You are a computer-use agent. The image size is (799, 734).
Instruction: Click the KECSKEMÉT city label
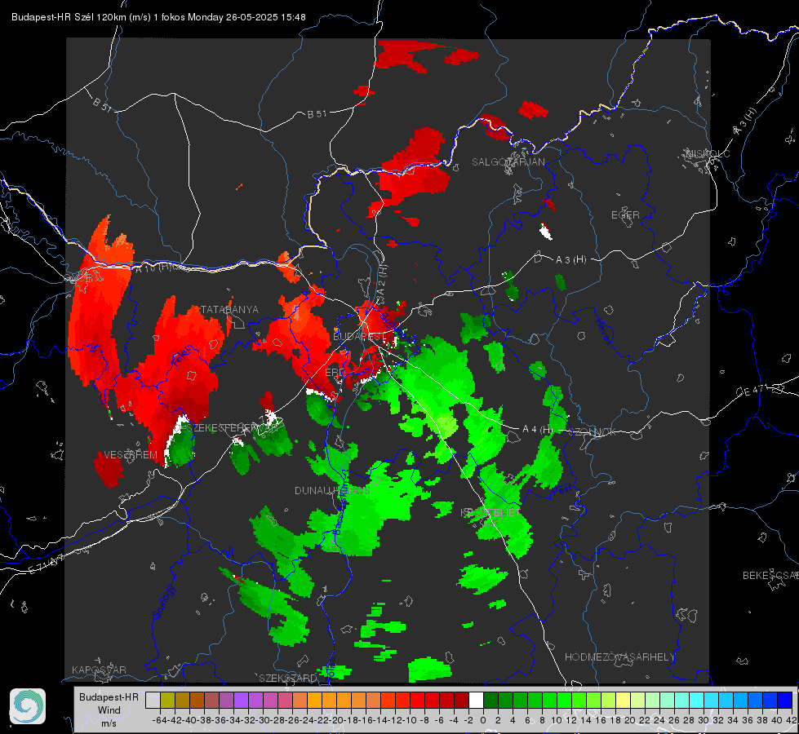tap(490, 512)
